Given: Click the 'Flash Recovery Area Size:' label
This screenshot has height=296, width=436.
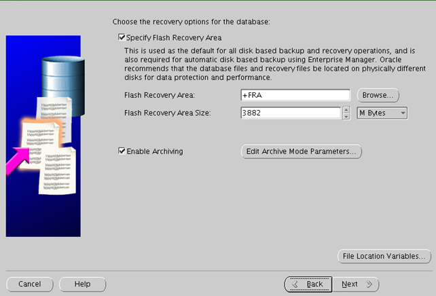Looking at the screenshot, I should (167, 113).
